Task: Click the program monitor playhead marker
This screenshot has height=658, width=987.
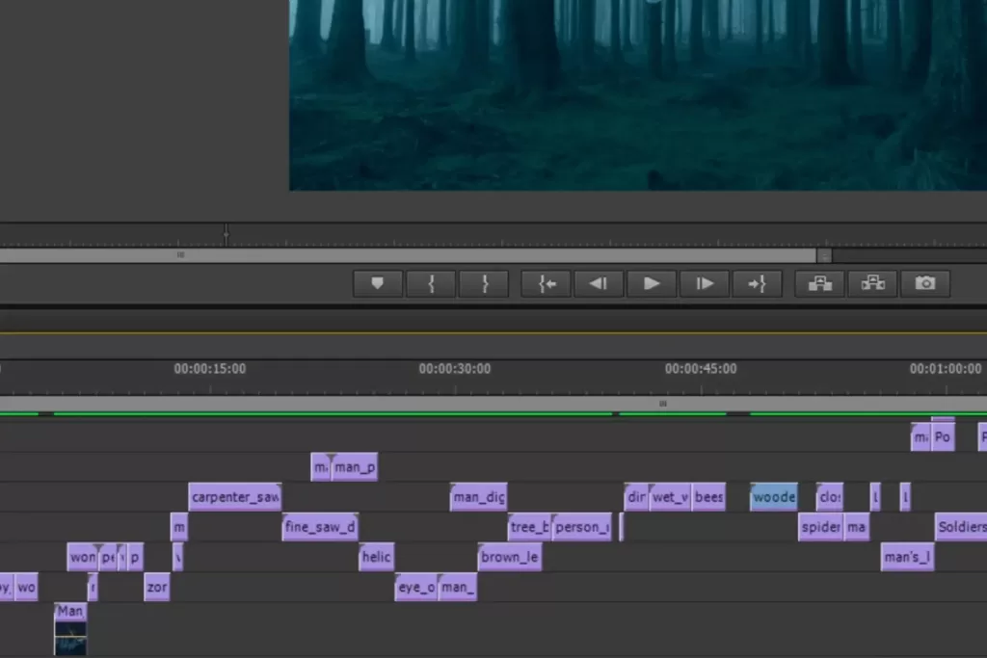Action: click(x=227, y=233)
